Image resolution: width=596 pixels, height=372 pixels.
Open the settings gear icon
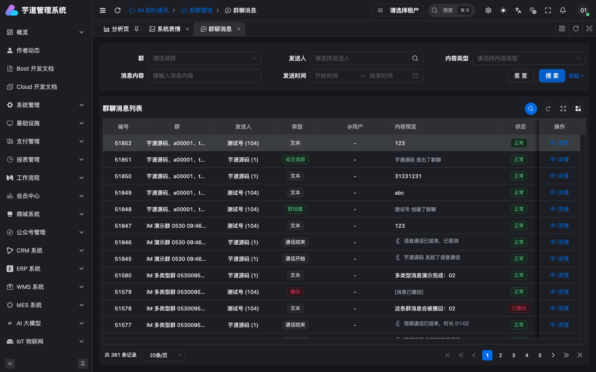click(x=488, y=10)
